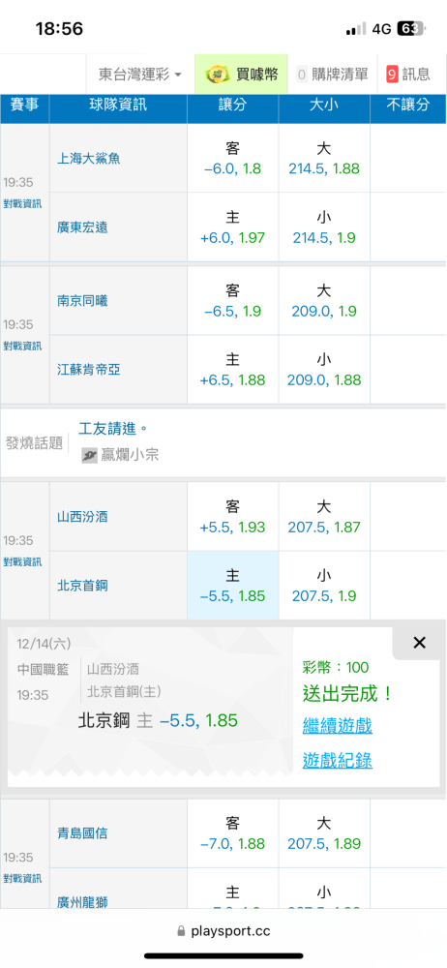
Task: Click 繼續遊戲 link
Action: 337,725
